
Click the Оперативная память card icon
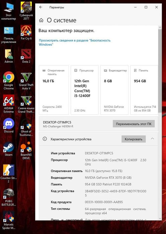coord(44,70)
